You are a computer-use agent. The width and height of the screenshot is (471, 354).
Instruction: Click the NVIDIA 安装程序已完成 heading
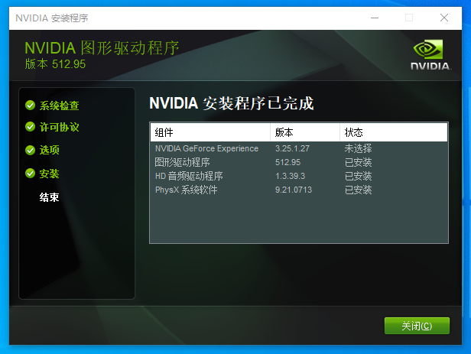231,103
